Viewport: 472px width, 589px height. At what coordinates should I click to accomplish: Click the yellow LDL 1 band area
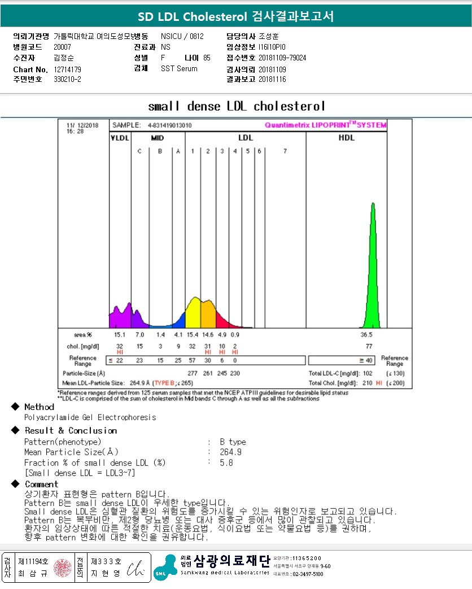193,312
